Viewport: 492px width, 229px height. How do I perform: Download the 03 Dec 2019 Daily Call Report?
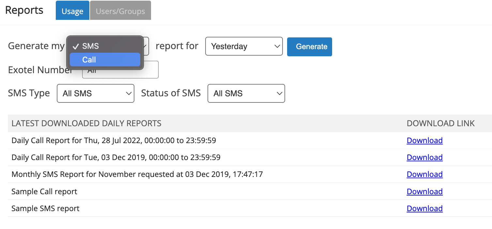click(424, 157)
